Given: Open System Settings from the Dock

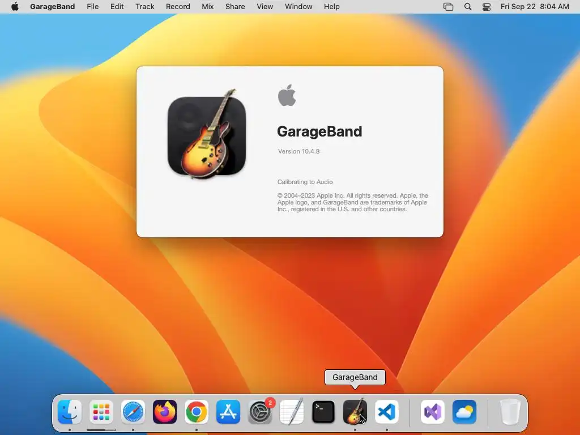Looking at the screenshot, I should [x=260, y=412].
